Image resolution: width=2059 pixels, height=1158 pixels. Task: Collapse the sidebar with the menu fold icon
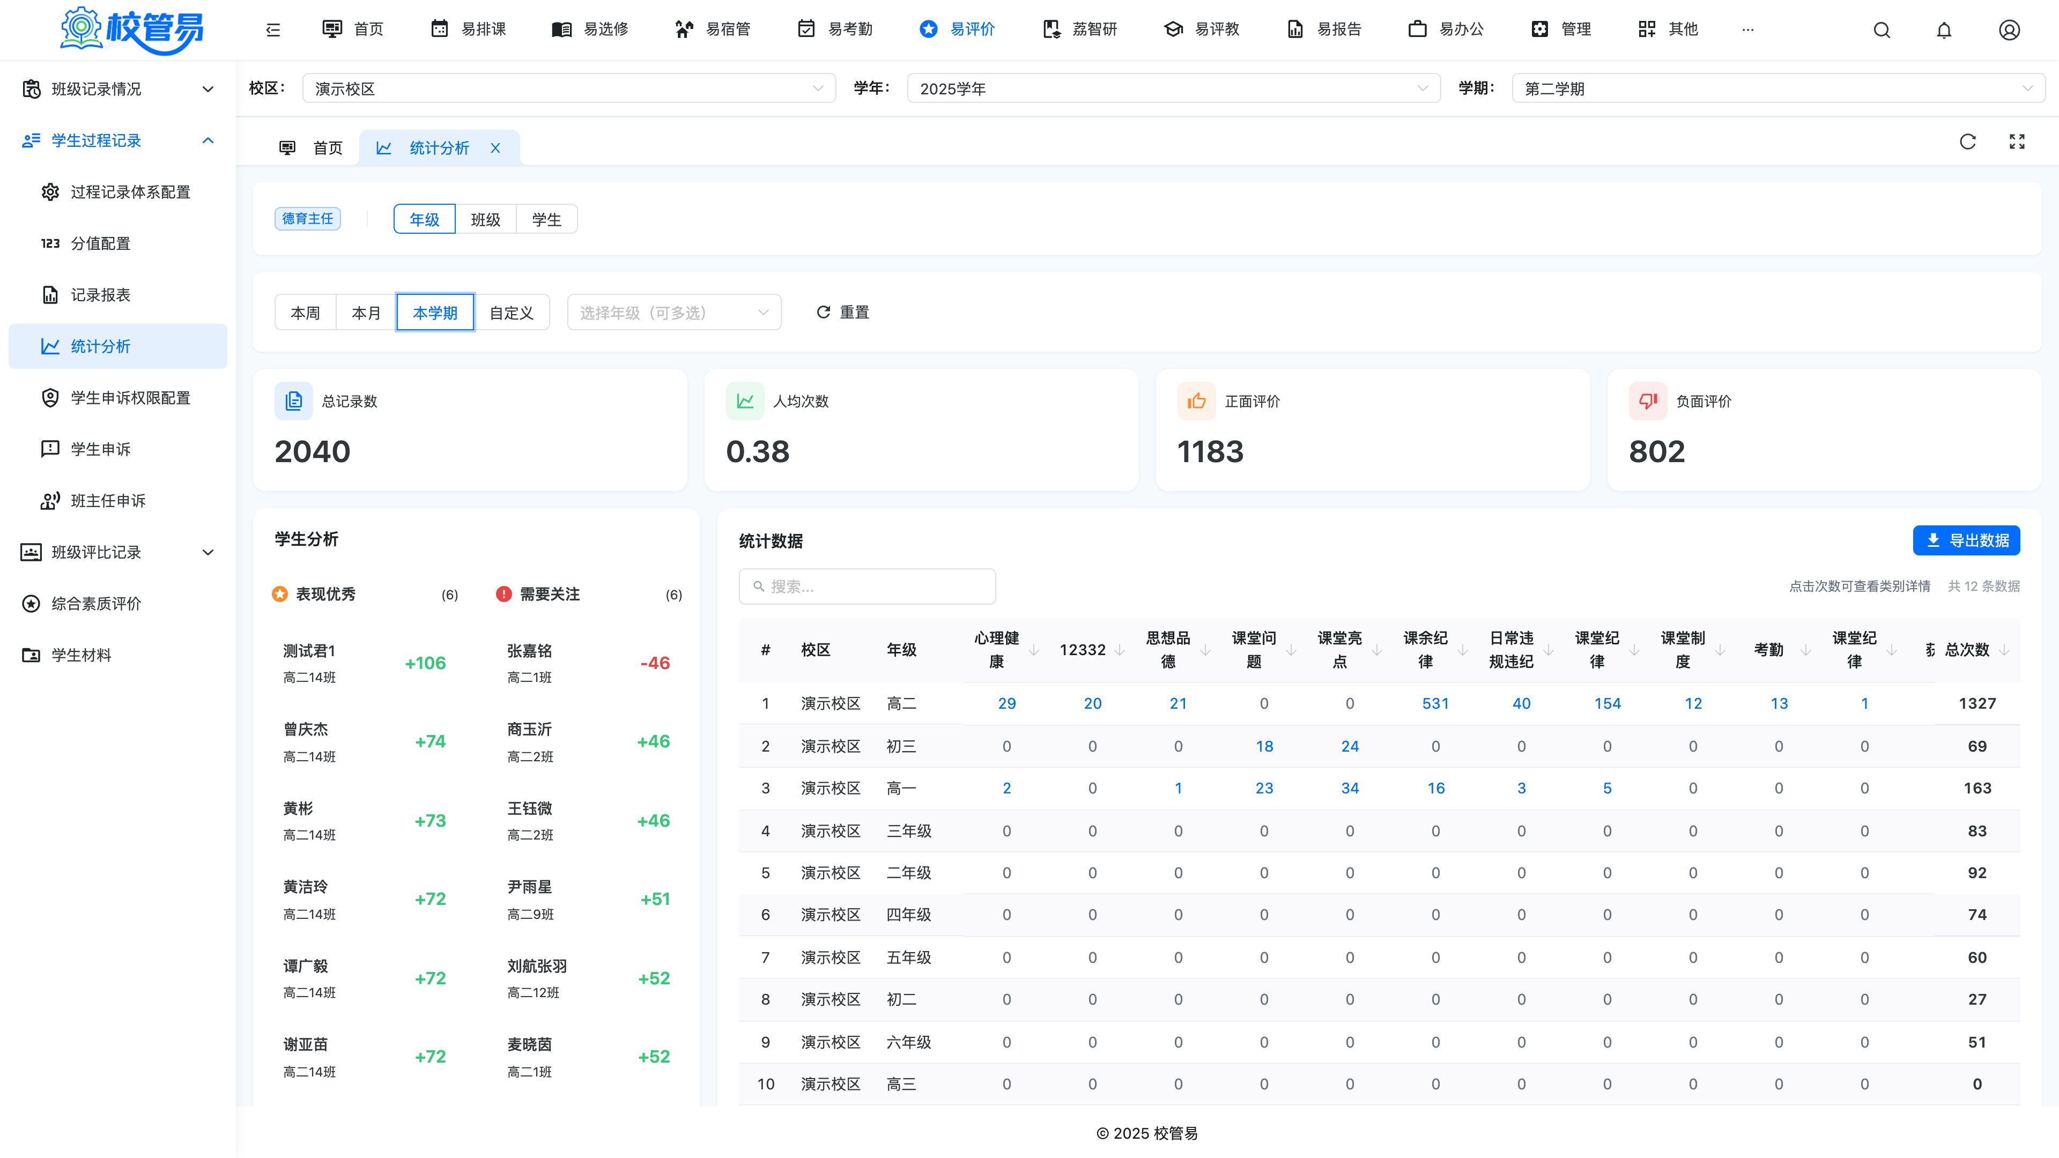pos(272,29)
